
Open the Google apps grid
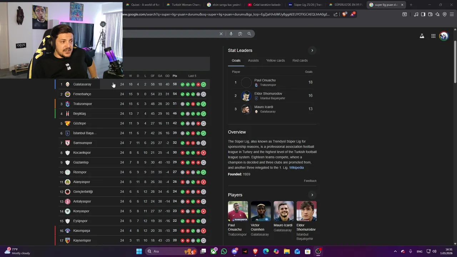click(433, 36)
